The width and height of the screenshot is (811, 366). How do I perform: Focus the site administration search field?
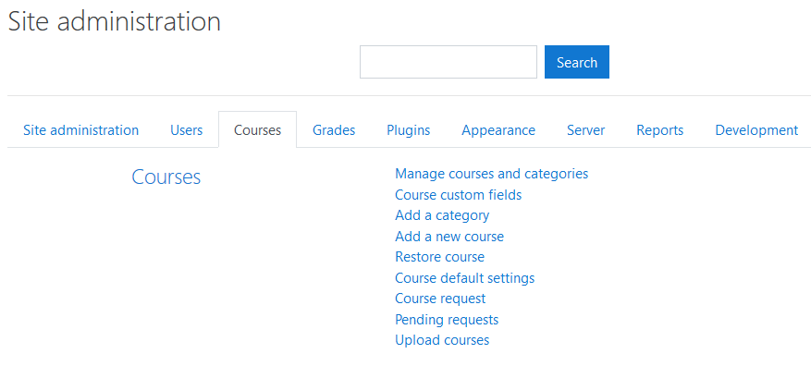449,62
